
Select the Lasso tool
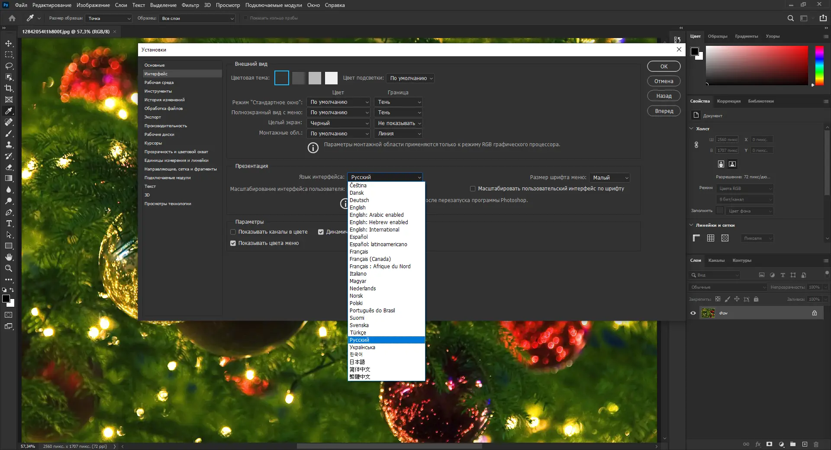point(9,66)
